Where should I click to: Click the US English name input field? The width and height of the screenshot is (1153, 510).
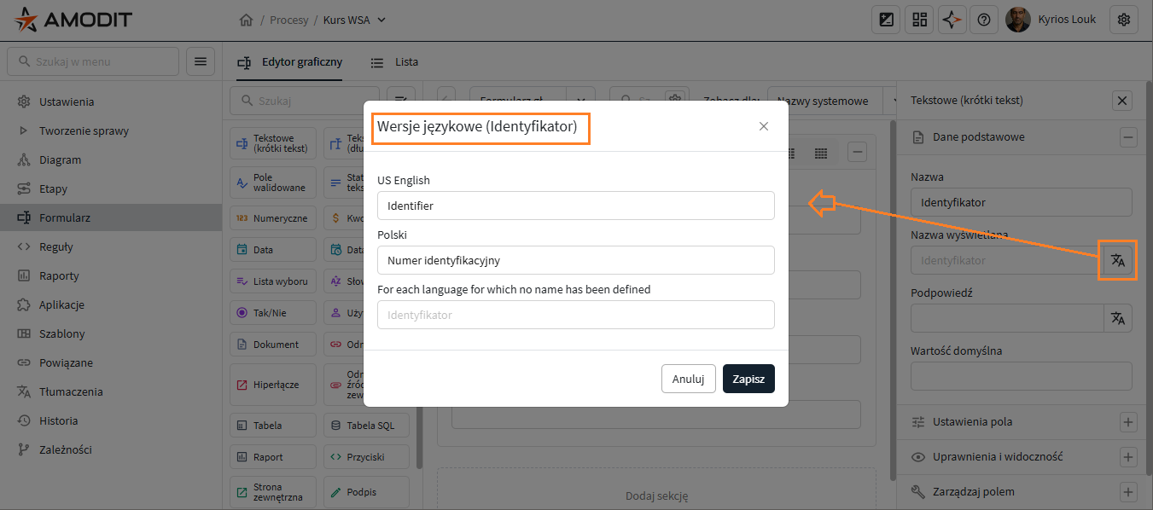pyautogui.click(x=575, y=206)
